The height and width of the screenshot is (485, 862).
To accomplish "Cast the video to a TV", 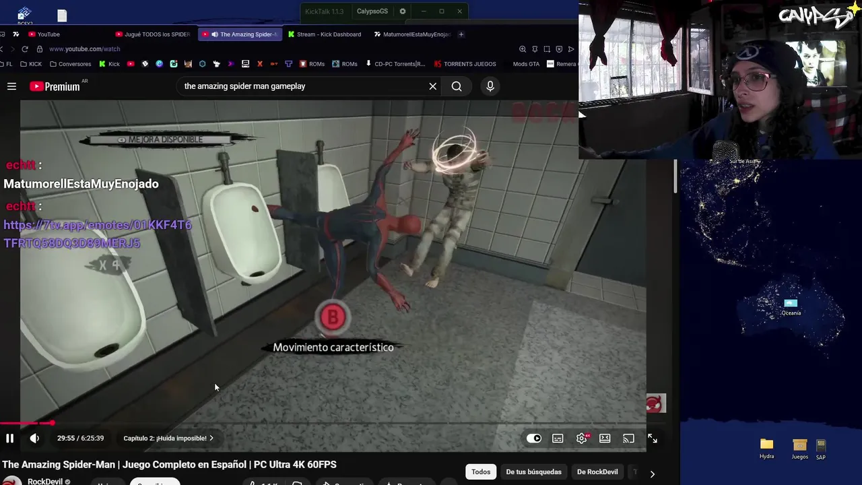I will [628, 439].
